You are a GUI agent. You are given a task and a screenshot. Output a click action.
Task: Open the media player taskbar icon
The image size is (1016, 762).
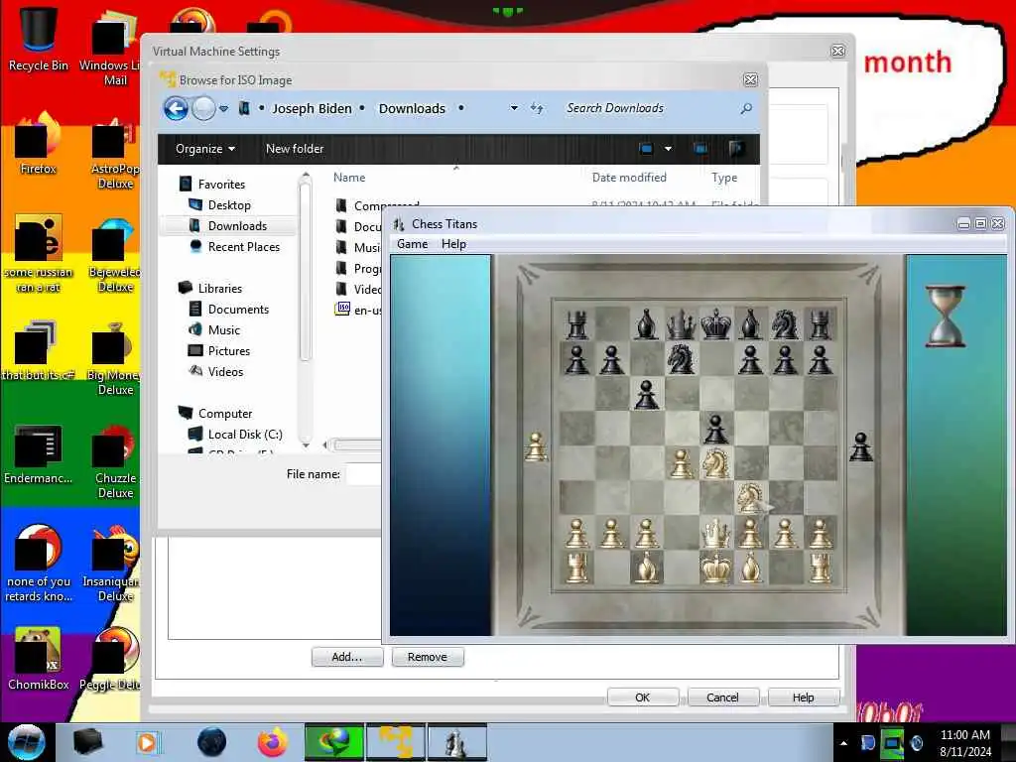pyautogui.click(x=147, y=742)
